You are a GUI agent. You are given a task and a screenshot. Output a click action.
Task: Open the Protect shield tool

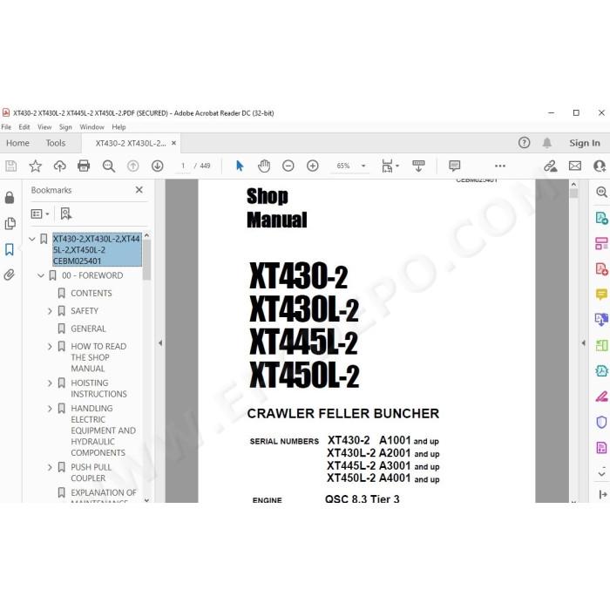601,422
